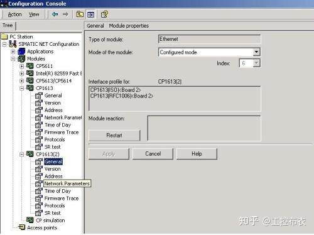Click the Access points icon
This screenshot has height=235, width=314.
[21, 227]
